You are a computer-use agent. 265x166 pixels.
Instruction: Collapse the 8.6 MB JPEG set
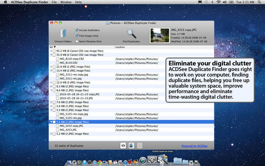click(51, 90)
